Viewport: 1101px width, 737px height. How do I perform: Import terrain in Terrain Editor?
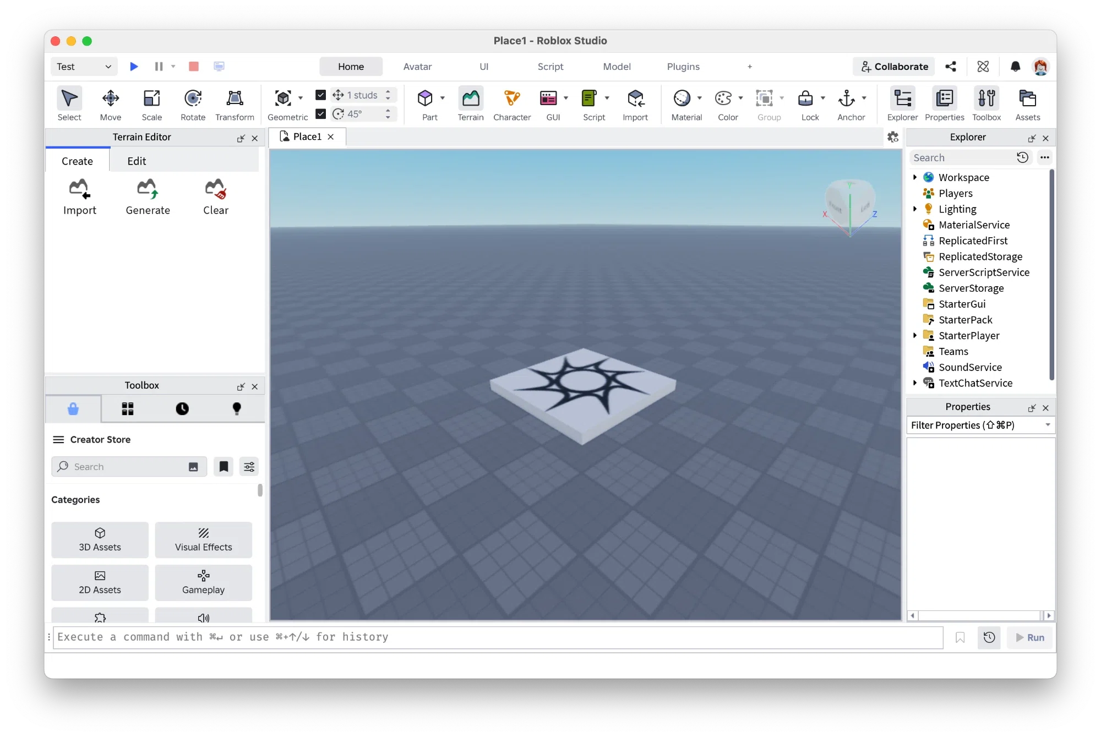pyautogui.click(x=79, y=196)
